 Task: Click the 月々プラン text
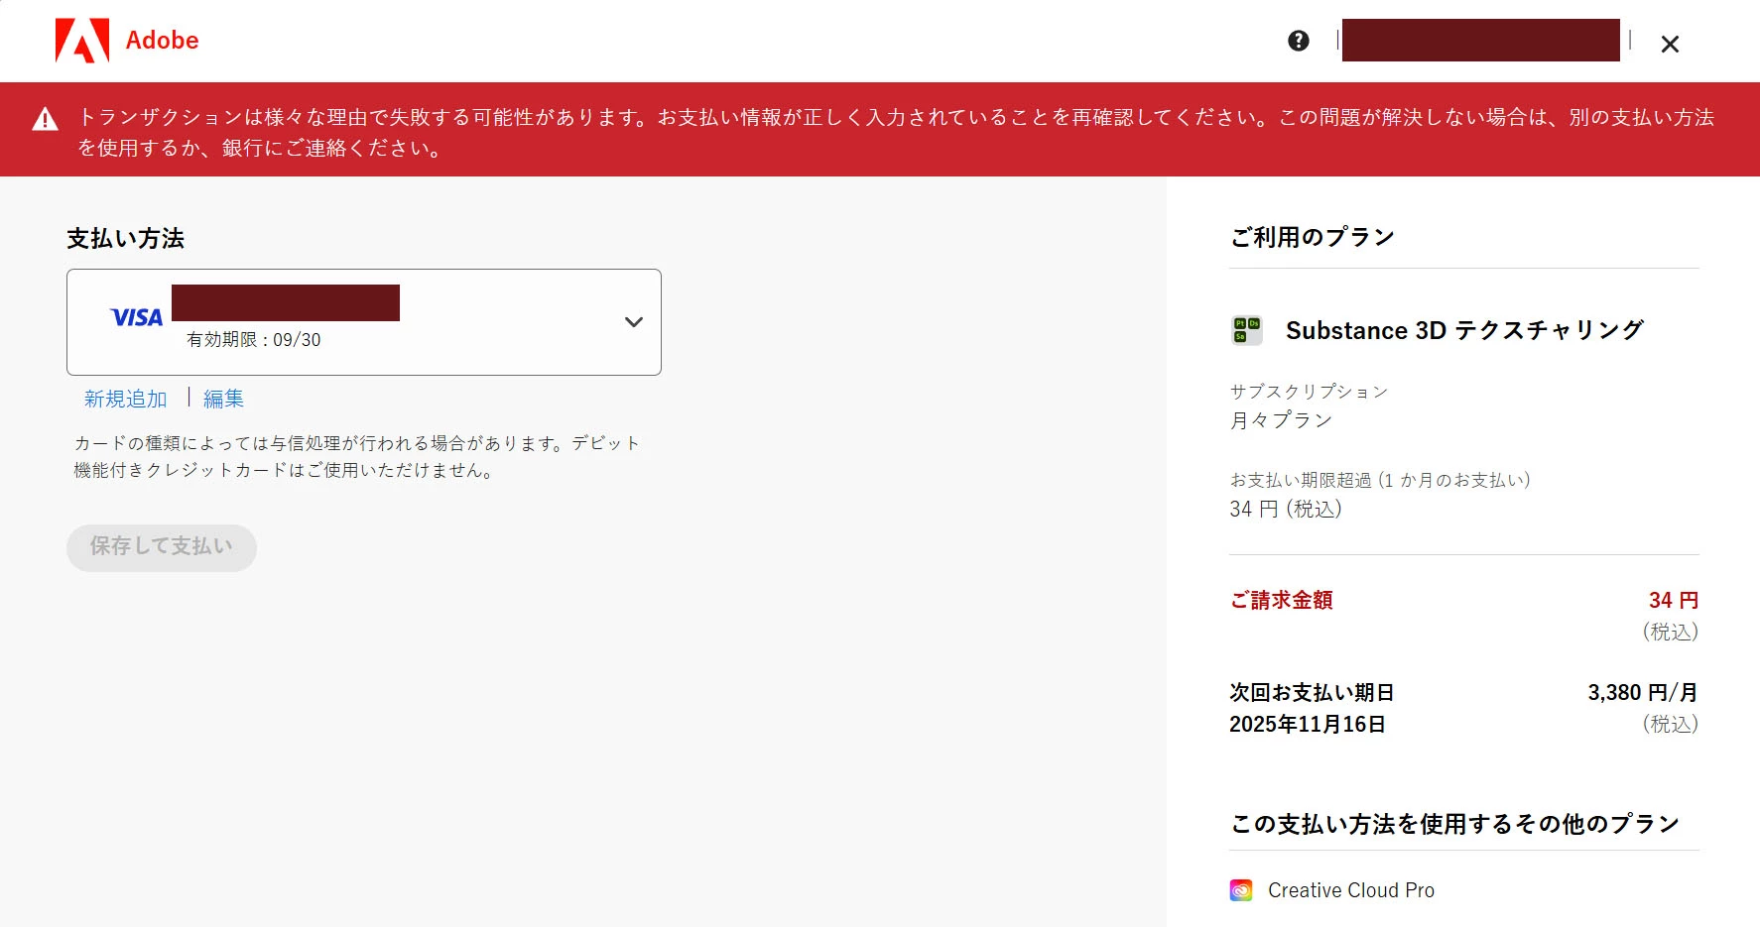[x=1281, y=420]
